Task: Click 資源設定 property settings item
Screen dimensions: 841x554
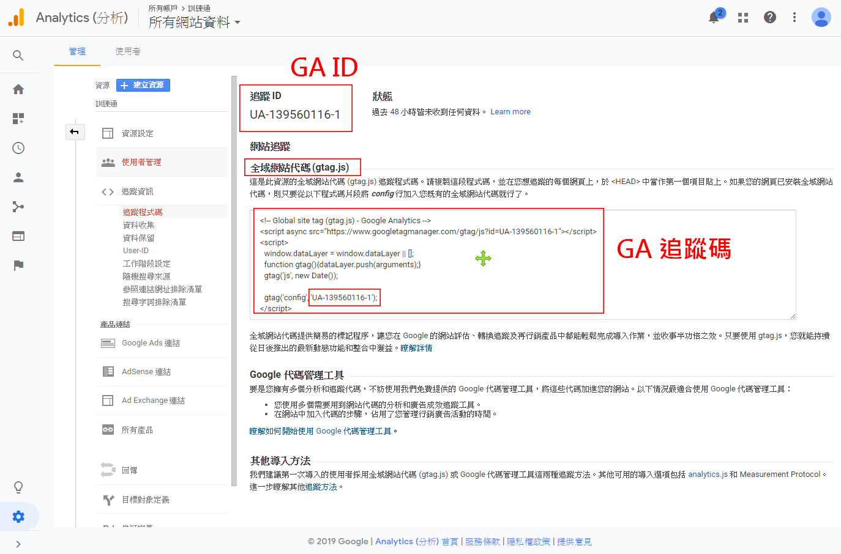Action: [162, 133]
